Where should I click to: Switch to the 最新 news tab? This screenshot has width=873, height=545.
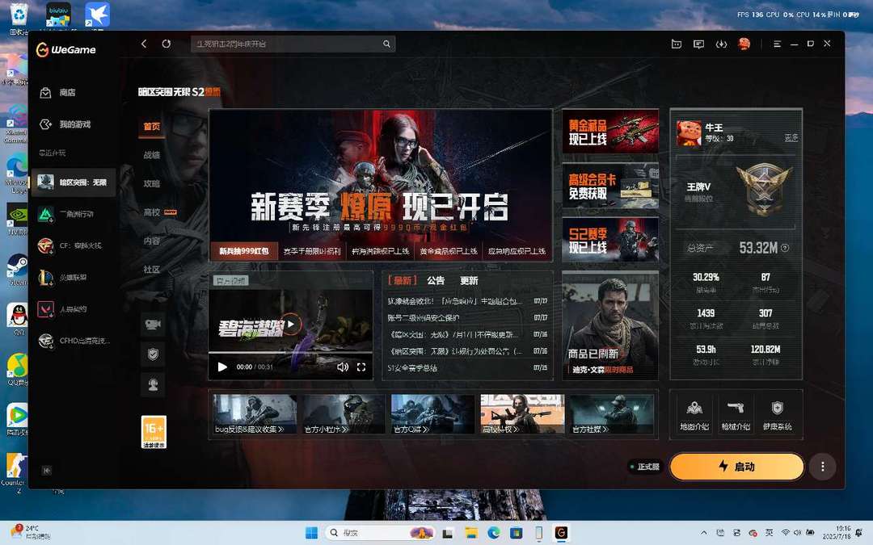tap(402, 280)
